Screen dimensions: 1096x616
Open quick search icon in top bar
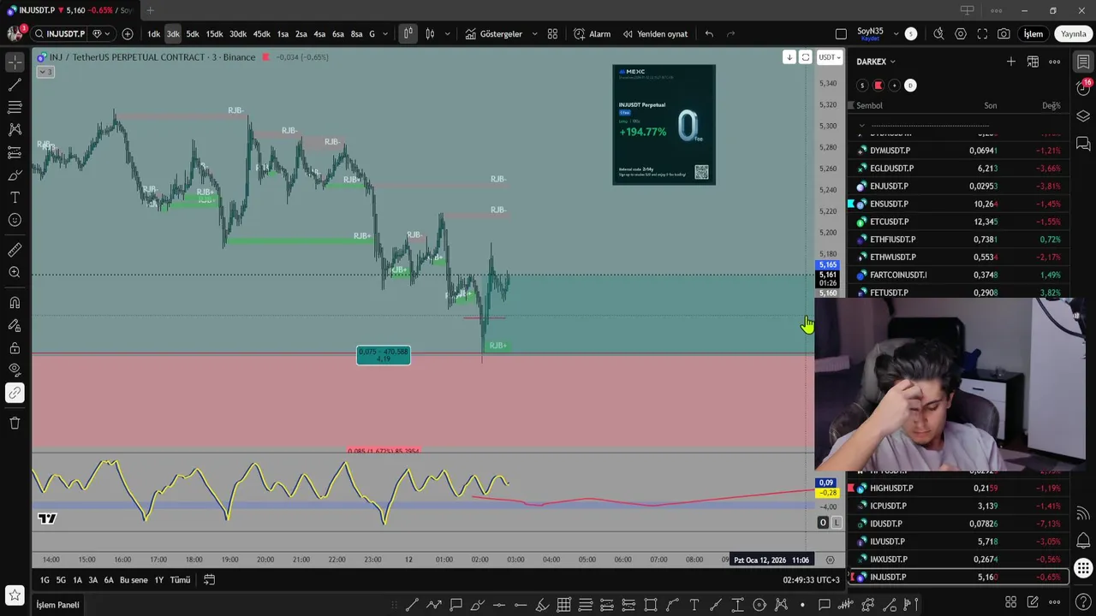[x=938, y=34]
